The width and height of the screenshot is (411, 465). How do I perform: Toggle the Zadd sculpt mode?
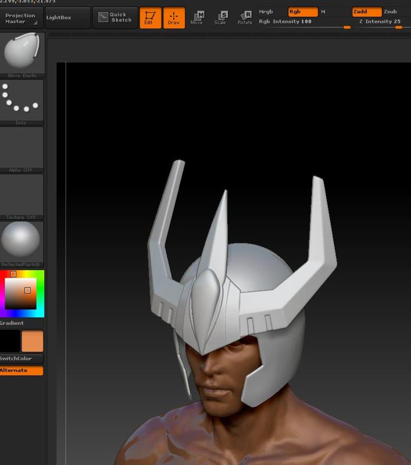pyautogui.click(x=366, y=12)
